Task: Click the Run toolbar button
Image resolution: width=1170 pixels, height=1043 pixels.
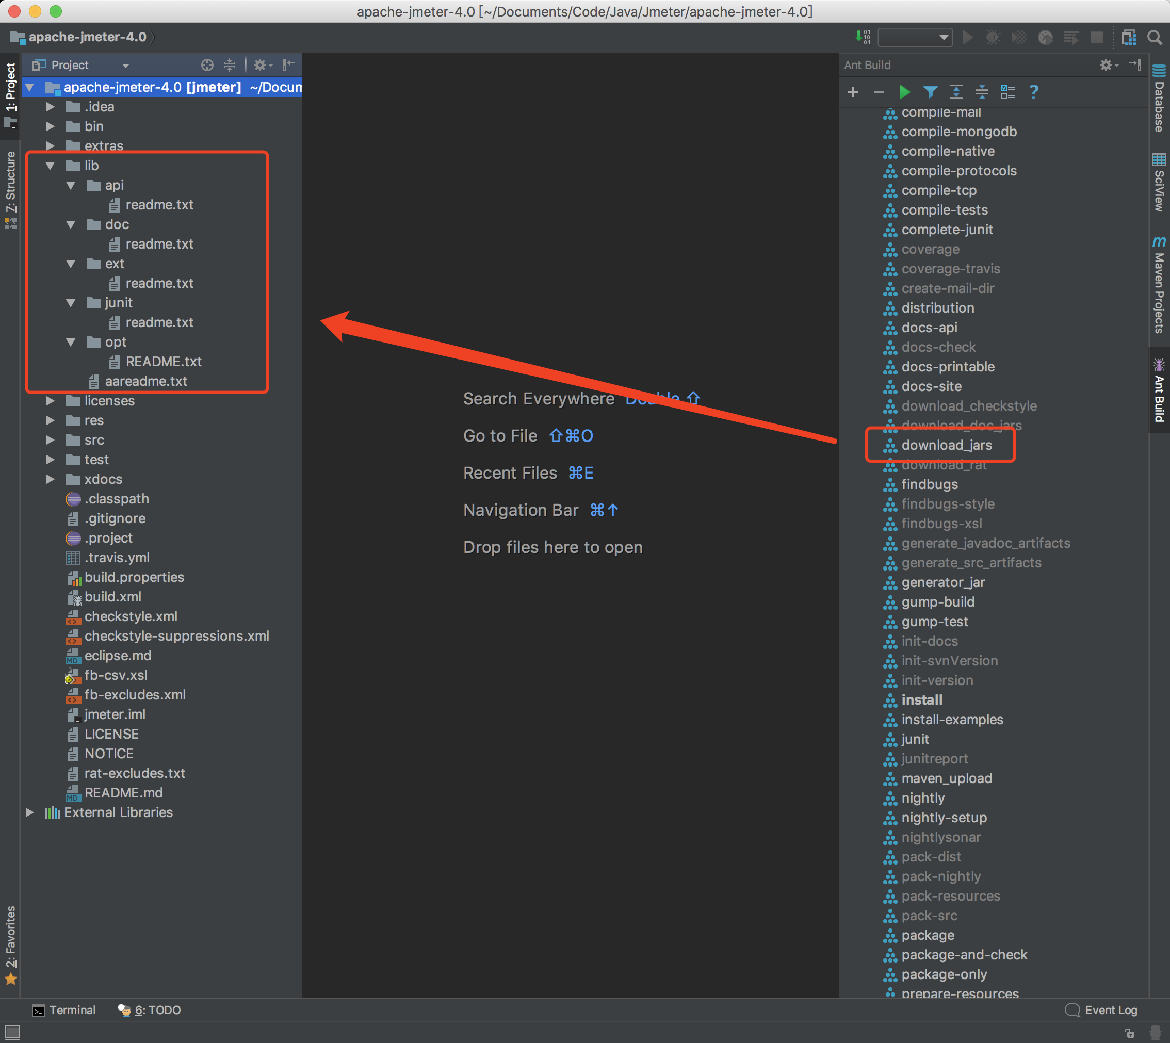Action: tap(968, 37)
